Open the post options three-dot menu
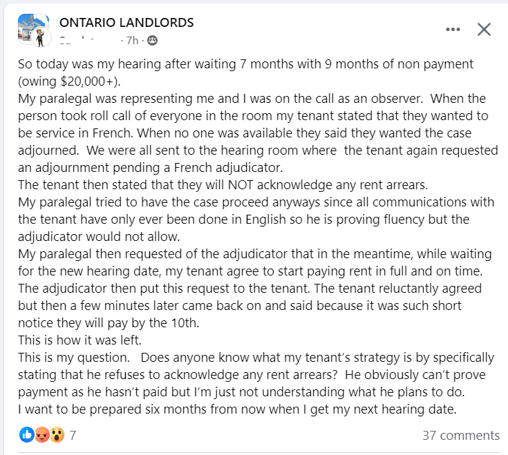Viewport: 508px width, 455px height. click(x=453, y=30)
